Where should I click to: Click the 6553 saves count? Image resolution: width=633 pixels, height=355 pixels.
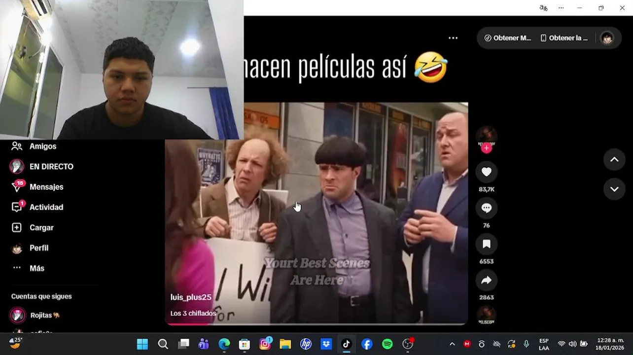point(486,261)
